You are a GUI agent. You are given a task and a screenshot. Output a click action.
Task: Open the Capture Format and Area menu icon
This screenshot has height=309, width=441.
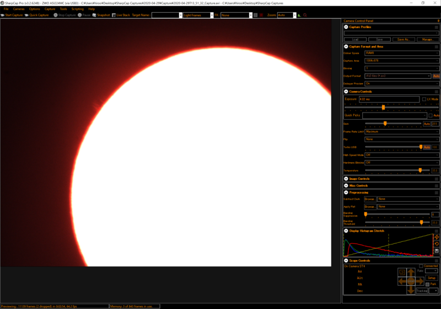pyautogui.click(x=437, y=47)
